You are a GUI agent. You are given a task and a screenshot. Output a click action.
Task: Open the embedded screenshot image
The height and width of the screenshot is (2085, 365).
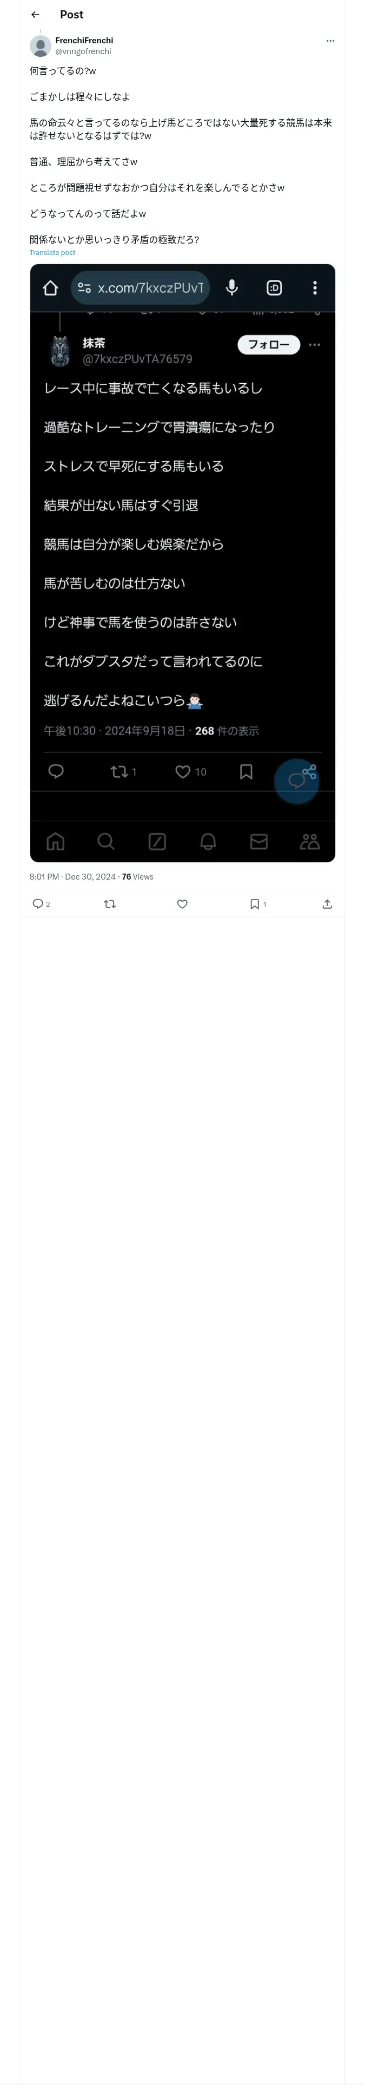[x=182, y=562]
